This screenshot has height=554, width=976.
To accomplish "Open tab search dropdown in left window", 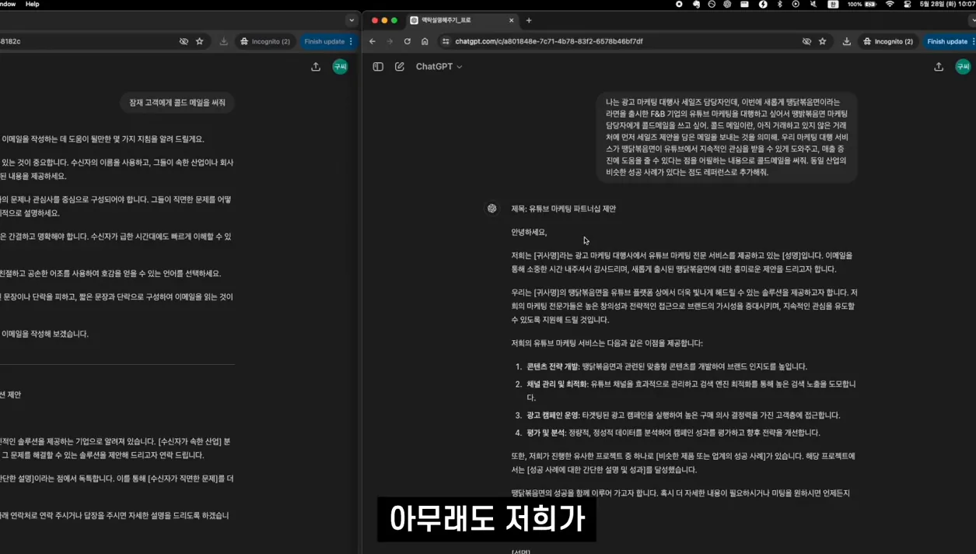I will pyautogui.click(x=352, y=20).
